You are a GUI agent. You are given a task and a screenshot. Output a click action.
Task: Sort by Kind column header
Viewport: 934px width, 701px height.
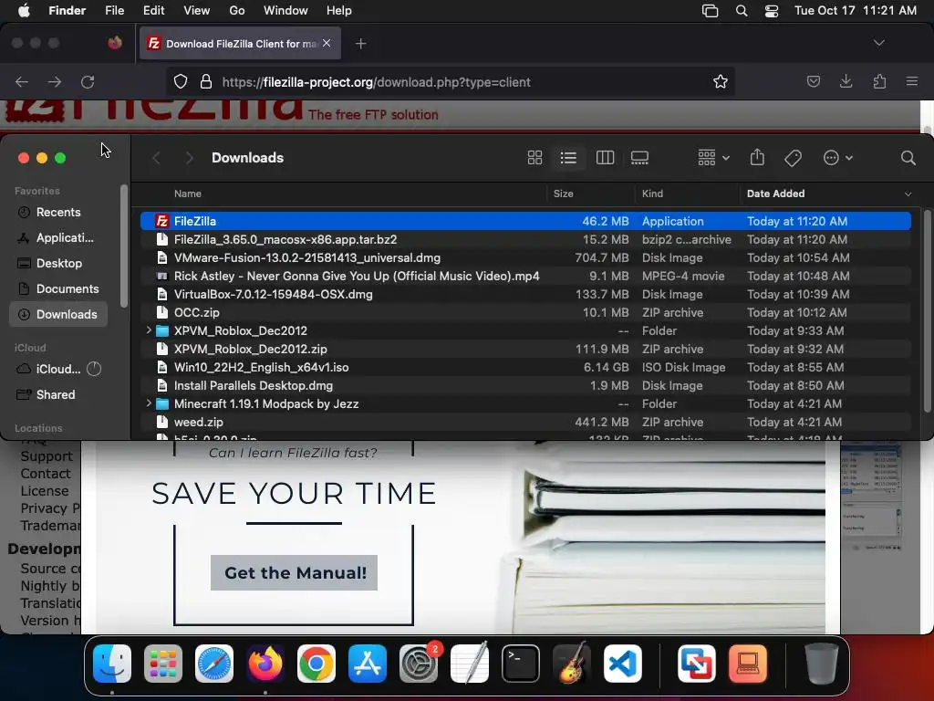pos(652,194)
